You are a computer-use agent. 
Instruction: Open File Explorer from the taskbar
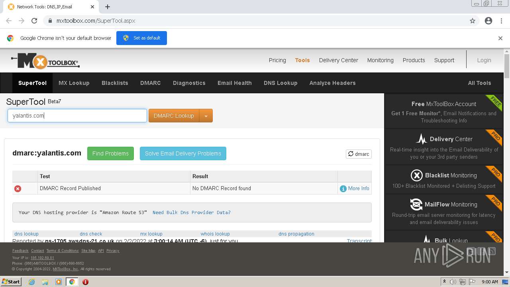(x=45, y=282)
